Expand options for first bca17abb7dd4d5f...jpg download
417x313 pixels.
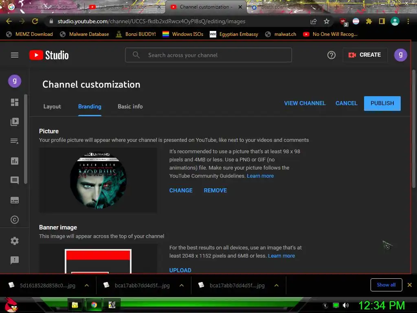click(182, 285)
